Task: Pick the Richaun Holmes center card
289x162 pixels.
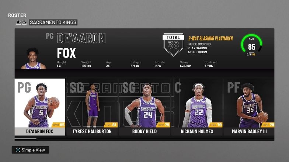Action: [196, 107]
